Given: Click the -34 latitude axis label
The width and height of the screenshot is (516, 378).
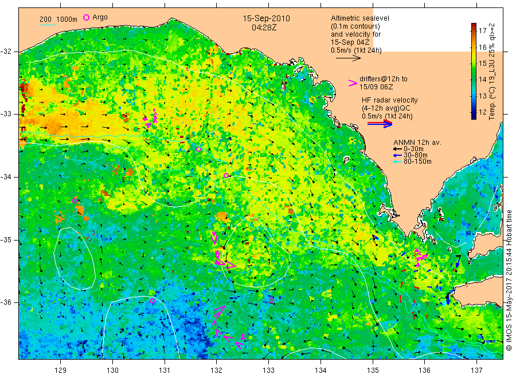Looking at the screenshot, I should (x=6, y=177).
